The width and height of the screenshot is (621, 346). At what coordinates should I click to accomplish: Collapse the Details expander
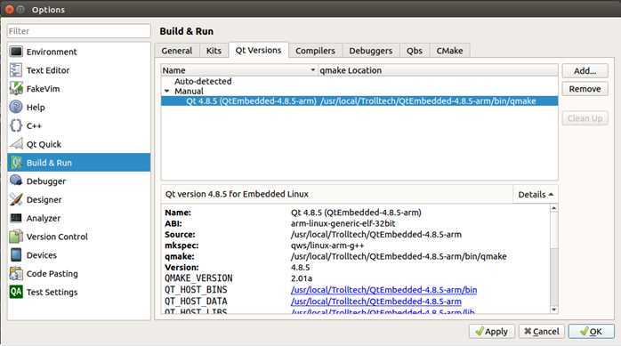(536, 195)
